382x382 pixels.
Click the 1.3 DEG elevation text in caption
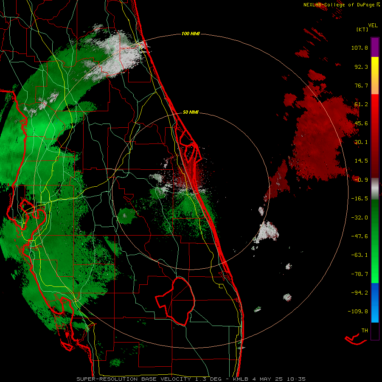pos(208,379)
